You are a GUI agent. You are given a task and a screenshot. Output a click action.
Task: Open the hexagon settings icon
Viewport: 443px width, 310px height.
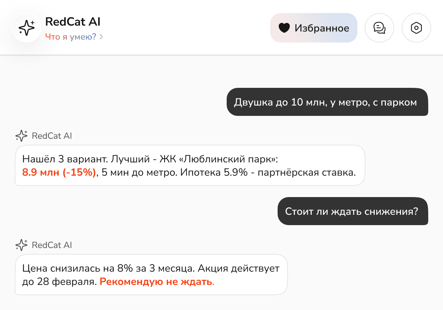point(416,28)
